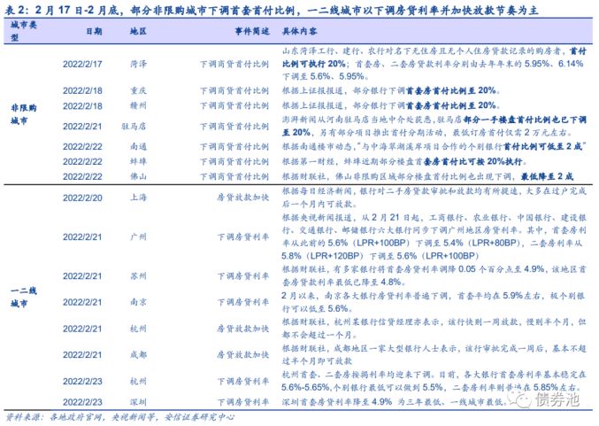Select the 蚌埠 region cell
The width and height of the screenshot is (599, 426).
click(138, 161)
